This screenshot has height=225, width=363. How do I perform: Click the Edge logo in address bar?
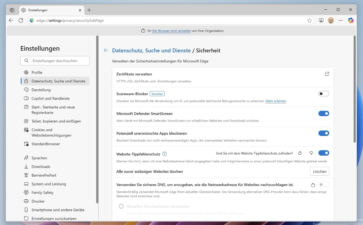(x=32, y=21)
